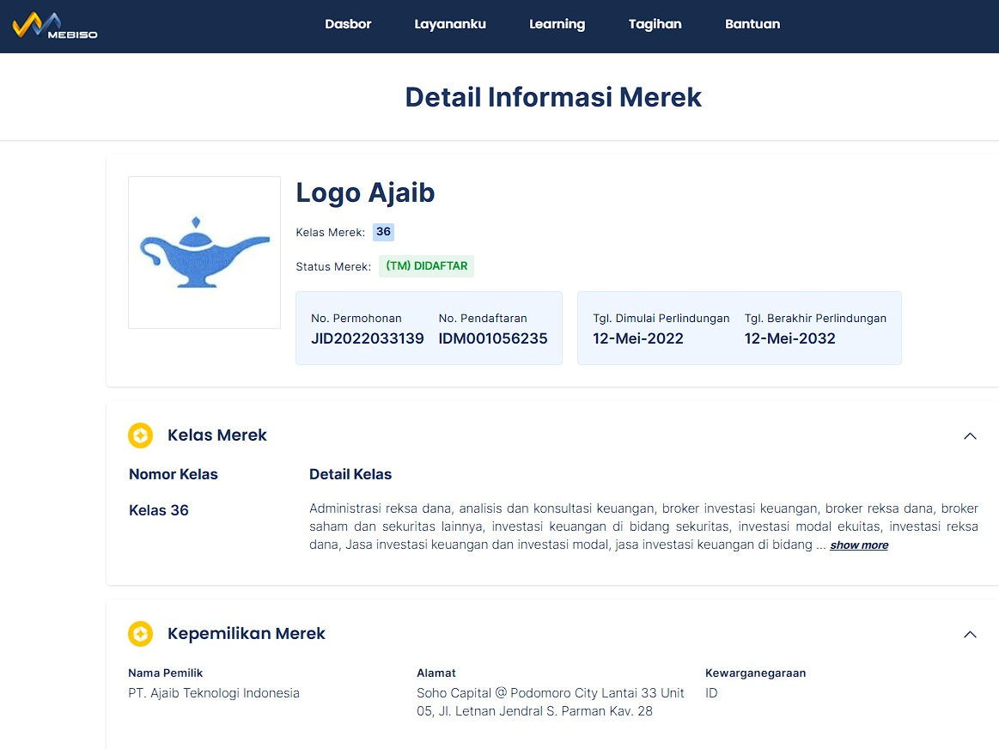The image size is (999, 749).
Task: Click the Tgl. Dimulai Perlindungan label
Action: click(661, 319)
